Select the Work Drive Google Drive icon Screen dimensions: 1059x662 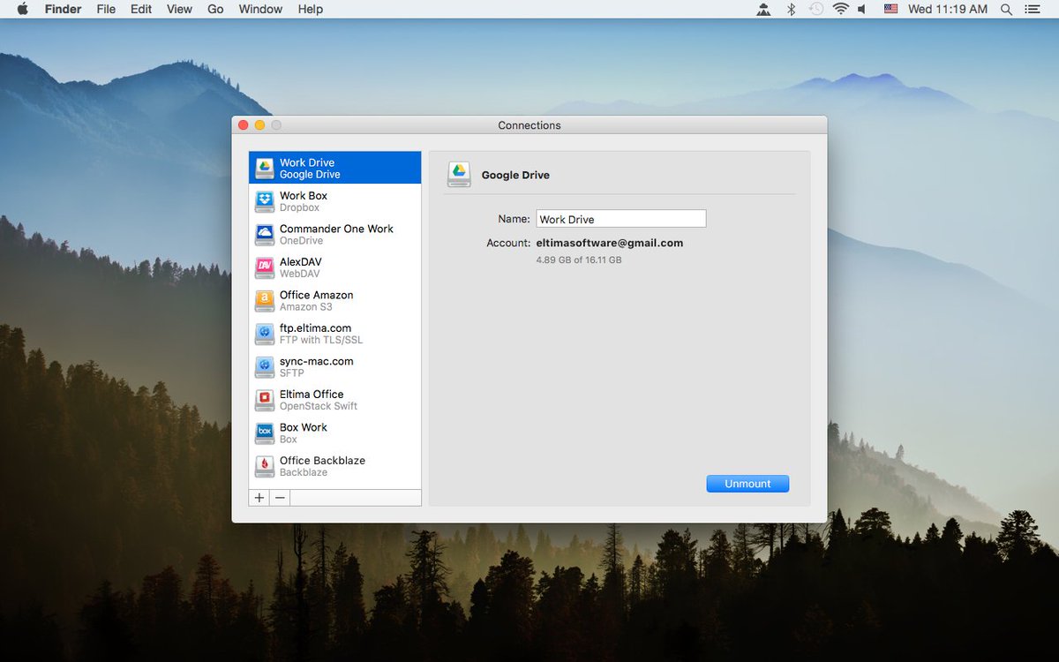pos(265,168)
